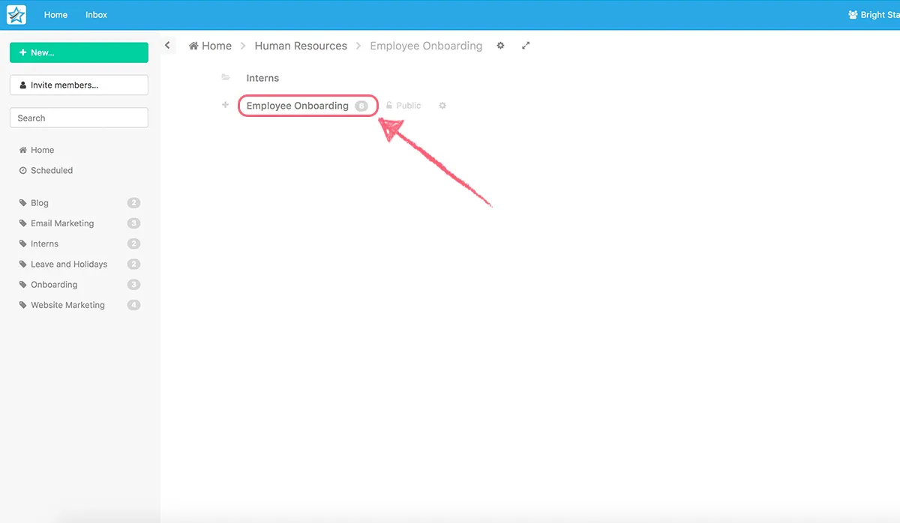The image size is (900, 523).
Task: Focus the Search input field
Action: [x=79, y=118]
